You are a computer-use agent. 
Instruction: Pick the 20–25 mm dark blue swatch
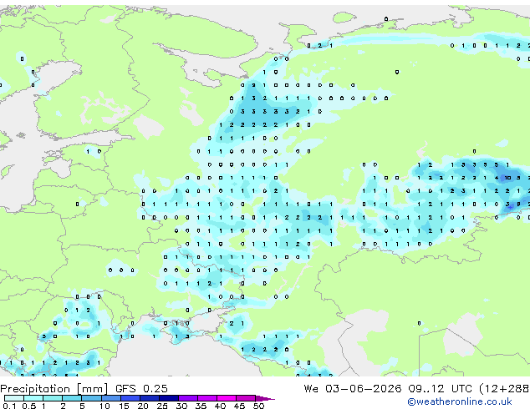149,398
